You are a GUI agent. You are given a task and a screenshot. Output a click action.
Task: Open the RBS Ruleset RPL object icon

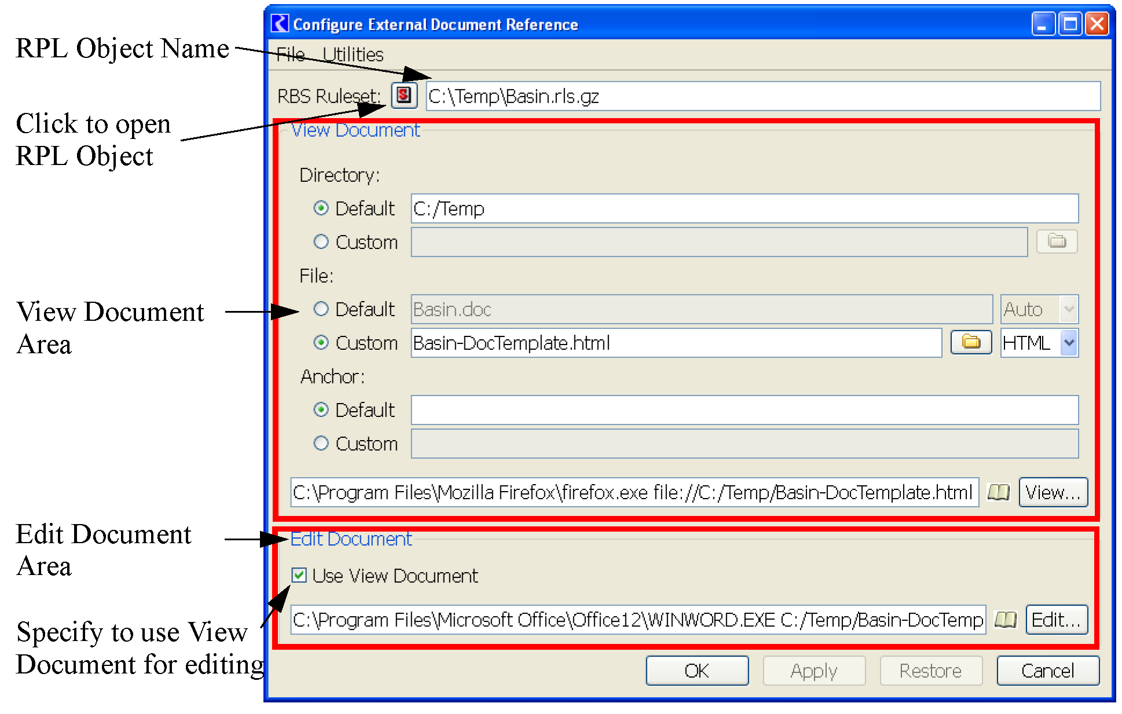pos(404,96)
